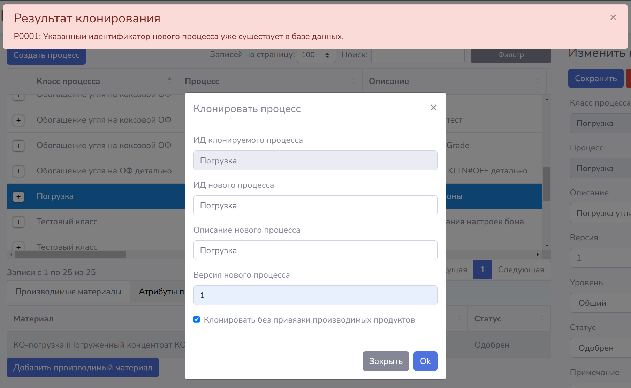This screenshot has height=388, width=631.
Task: Go to pagination page 1
Action: [x=482, y=270]
